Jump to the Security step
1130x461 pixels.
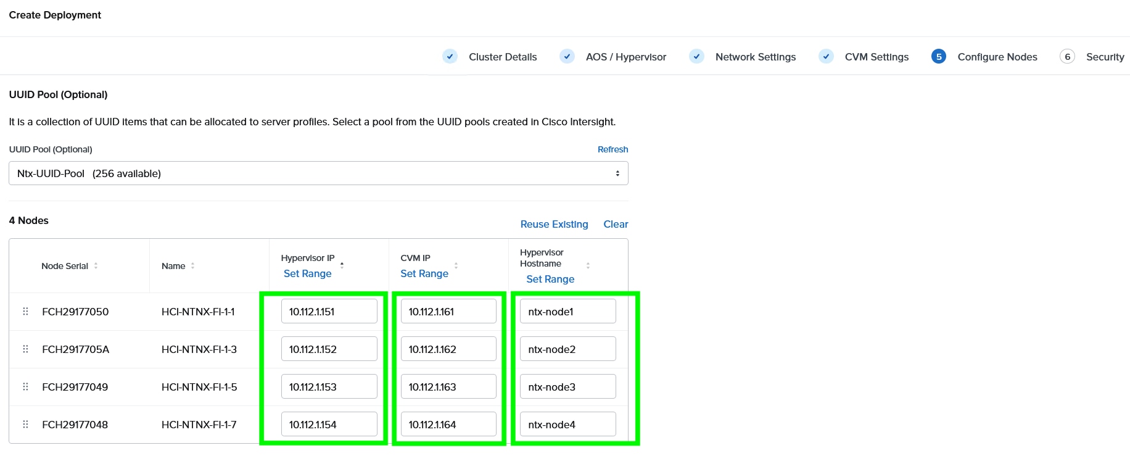(1105, 57)
